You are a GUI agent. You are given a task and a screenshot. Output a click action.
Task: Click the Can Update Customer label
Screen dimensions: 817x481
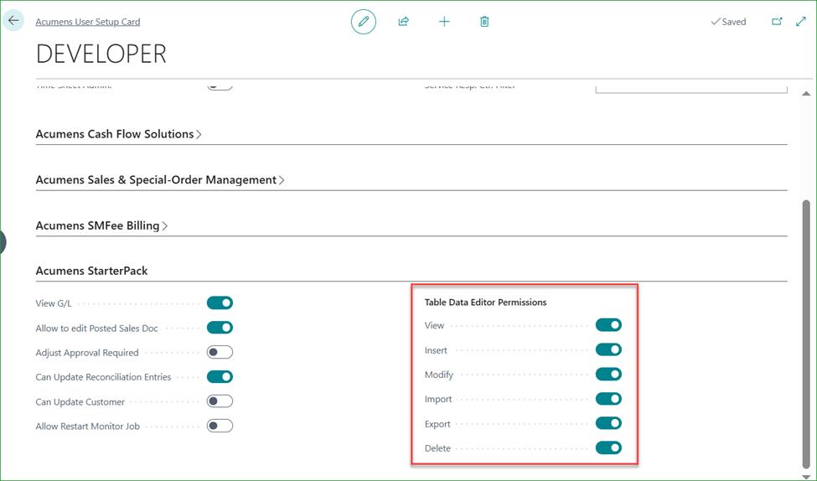tap(80, 401)
